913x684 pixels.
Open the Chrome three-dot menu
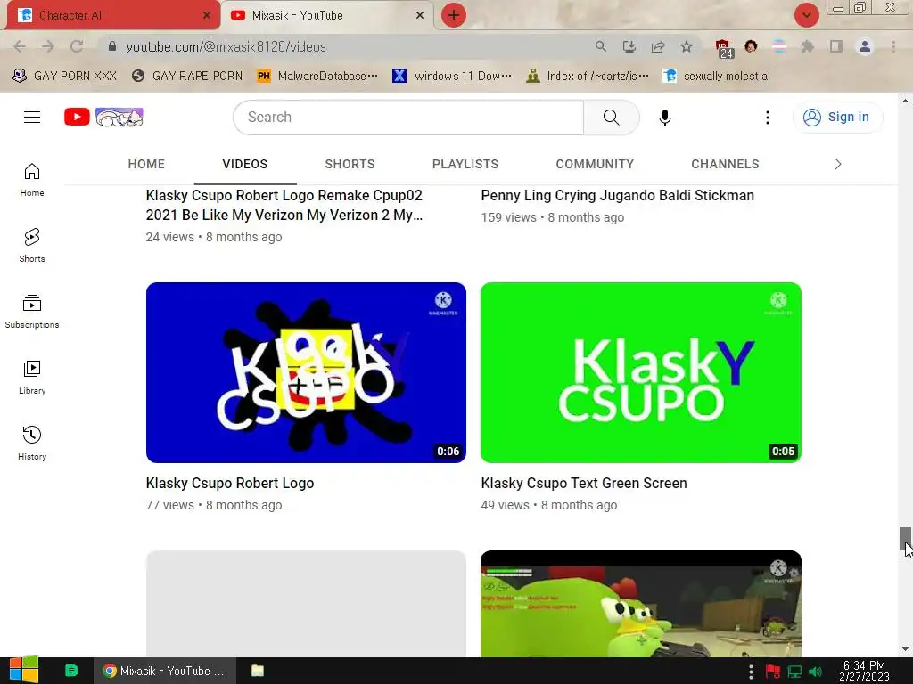pyautogui.click(x=893, y=46)
